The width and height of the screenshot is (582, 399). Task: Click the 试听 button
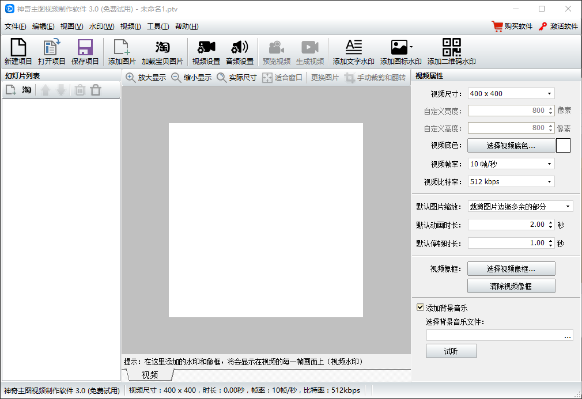click(451, 351)
